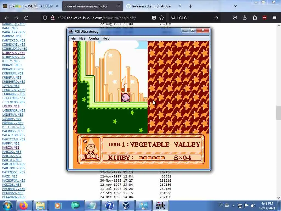Open the help question mark taskbar icon
The height and width of the screenshot is (211, 281).
coord(109,206)
